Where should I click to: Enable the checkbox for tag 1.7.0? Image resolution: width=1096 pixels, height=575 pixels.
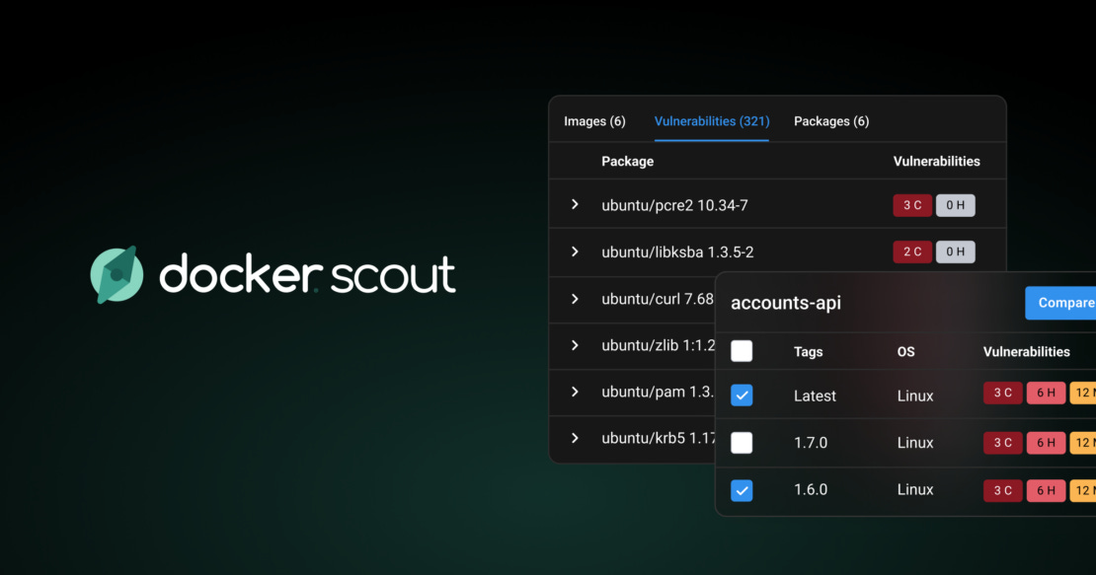[x=742, y=443]
